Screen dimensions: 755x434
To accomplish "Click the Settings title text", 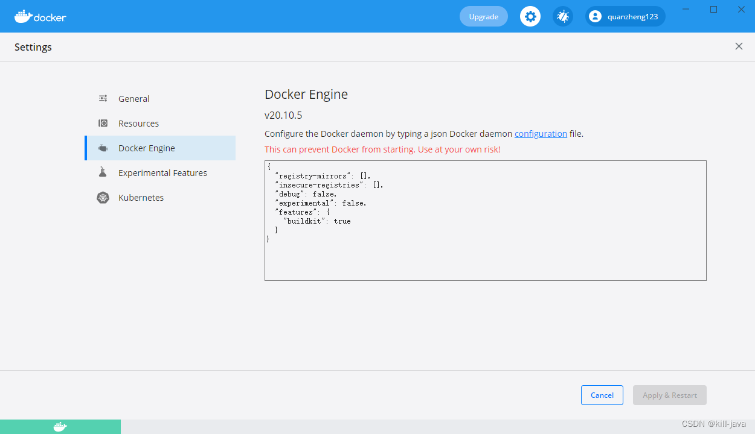I will pos(33,47).
